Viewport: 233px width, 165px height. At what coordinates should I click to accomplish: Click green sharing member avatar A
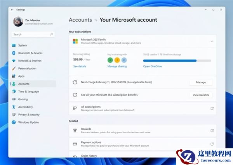click(110, 60)
